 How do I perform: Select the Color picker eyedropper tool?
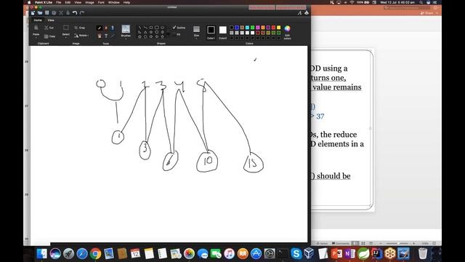(x=113, y=36)
